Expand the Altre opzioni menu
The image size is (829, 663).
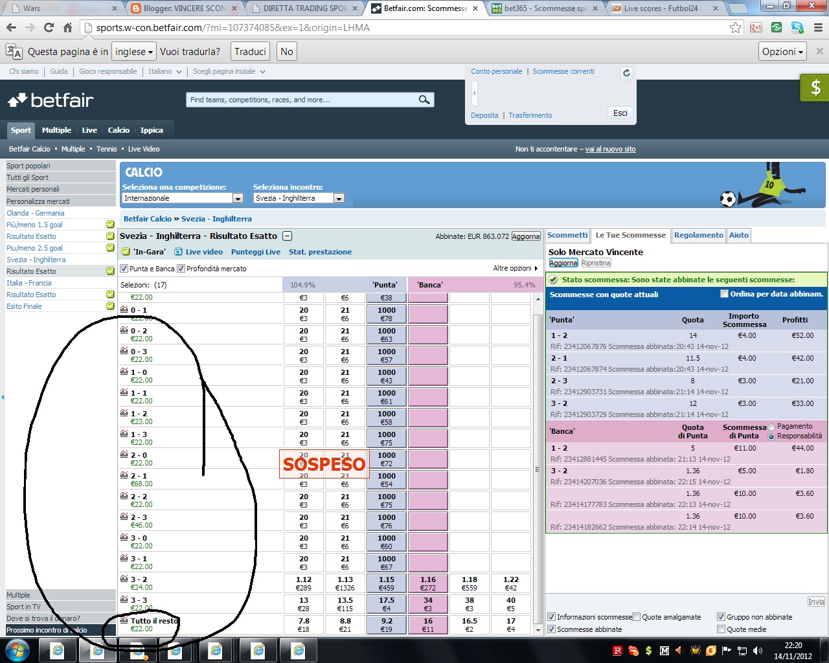pyautogui.click(x=516, y=268)
